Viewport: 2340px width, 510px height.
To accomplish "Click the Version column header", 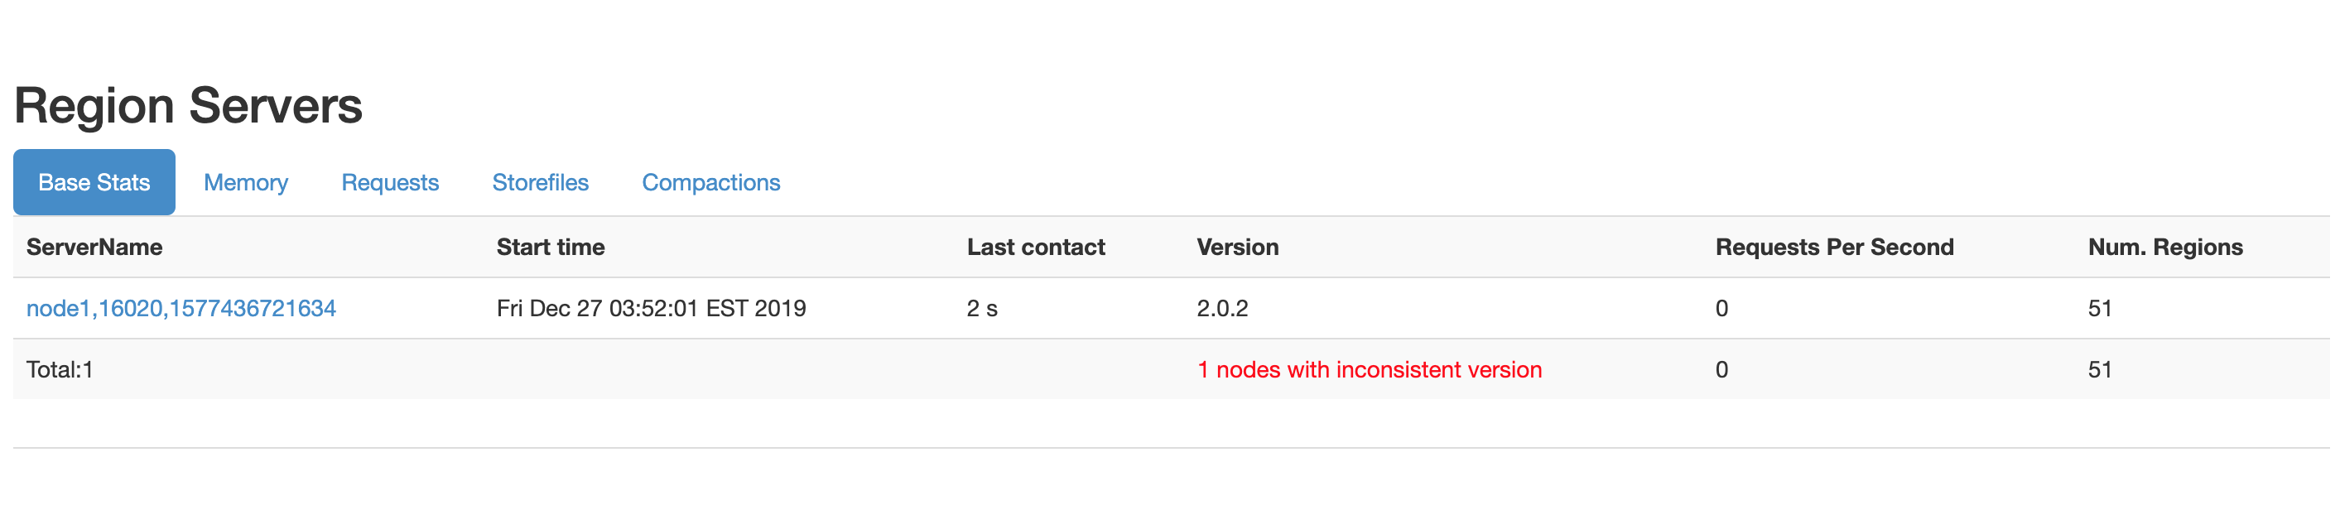I will click(1237, 247).
